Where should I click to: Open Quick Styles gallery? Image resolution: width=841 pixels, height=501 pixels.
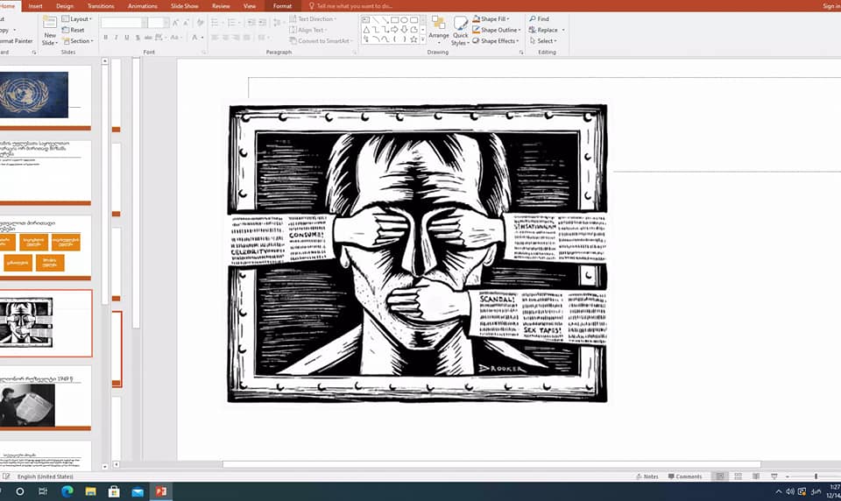click(460, 31)
